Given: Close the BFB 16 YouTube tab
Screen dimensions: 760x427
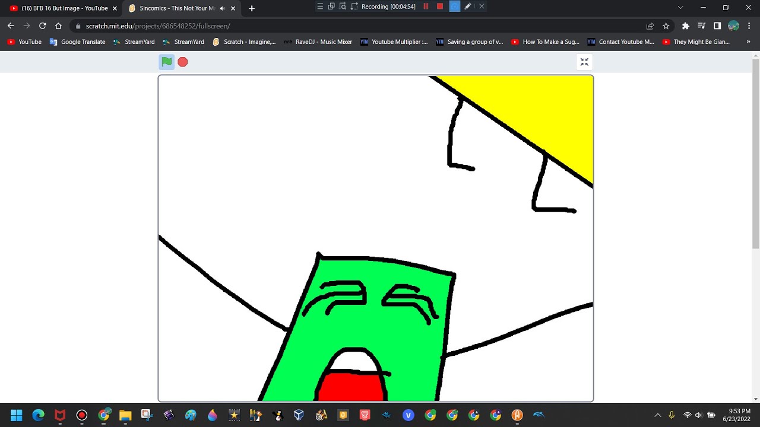Looking at the screenshot, I should click(115, 8).
